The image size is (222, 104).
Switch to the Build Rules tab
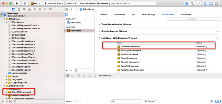click(186, 14)
